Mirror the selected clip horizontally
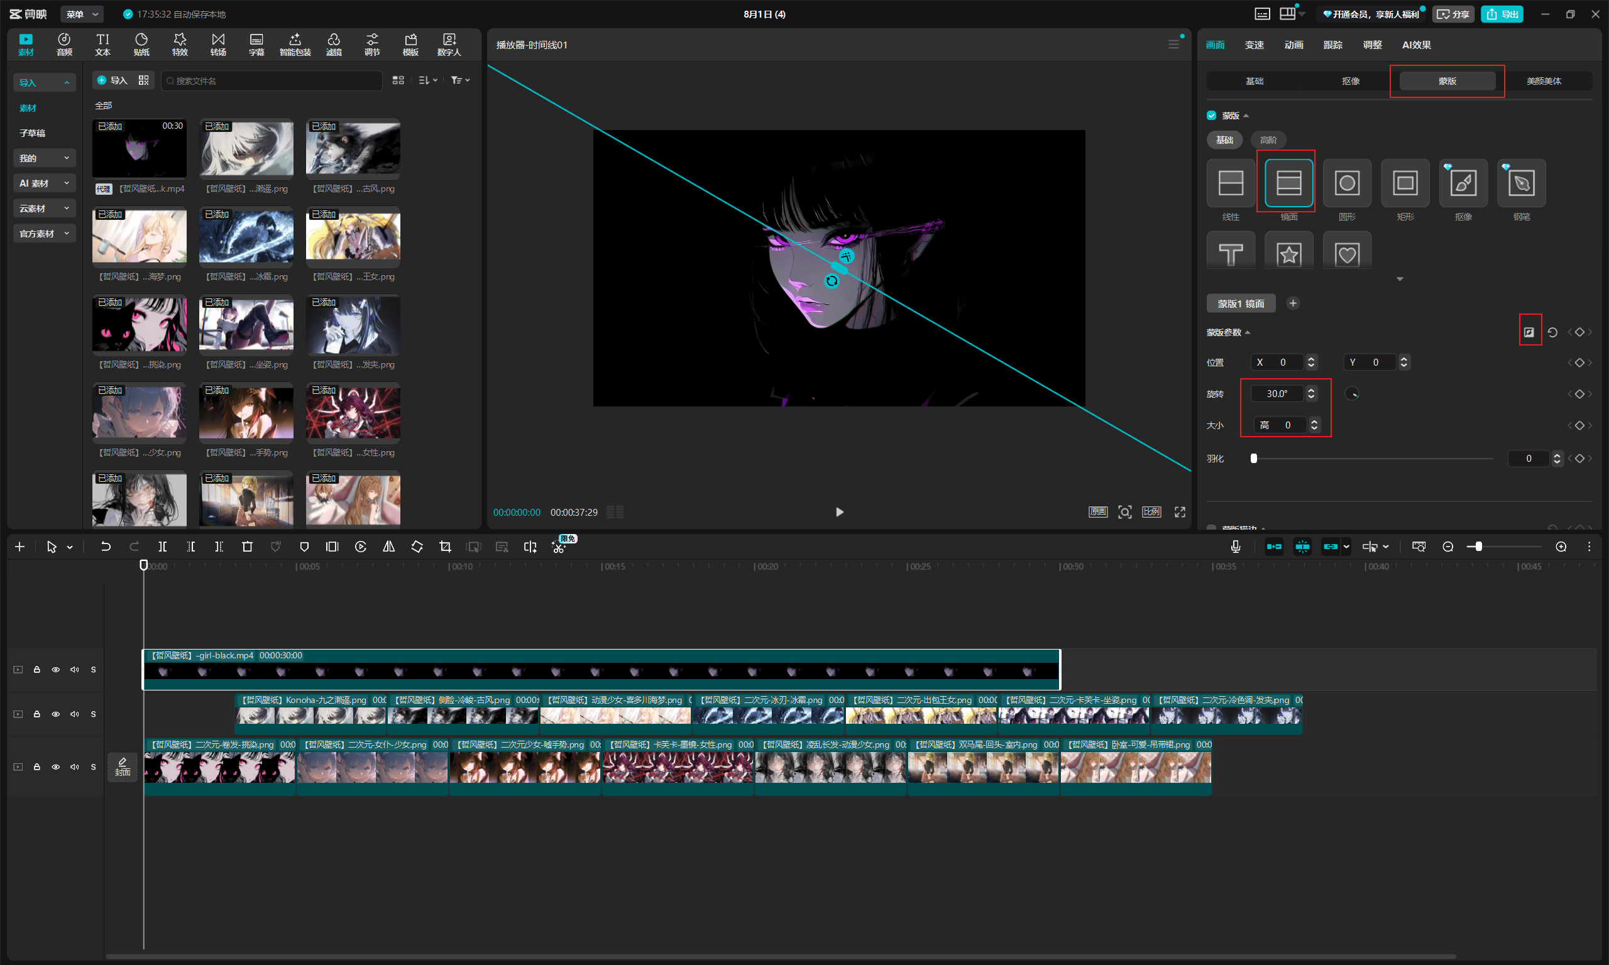The image size is (1609, 965). click(388, 547)
